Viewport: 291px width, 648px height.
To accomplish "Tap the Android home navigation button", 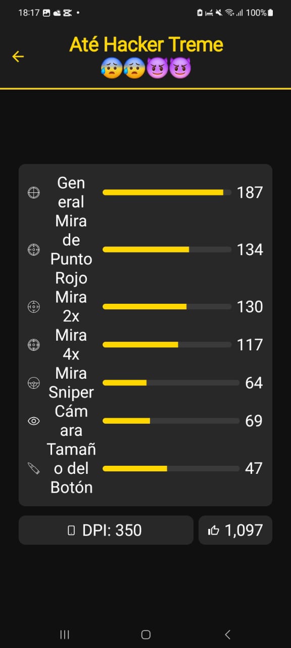I will [x=145, y=634].
